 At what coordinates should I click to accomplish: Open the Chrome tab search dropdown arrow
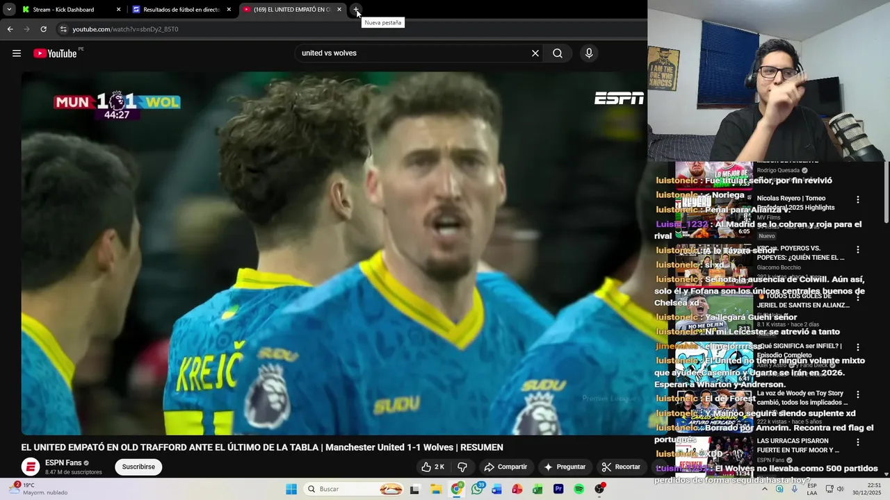[9, 10]
